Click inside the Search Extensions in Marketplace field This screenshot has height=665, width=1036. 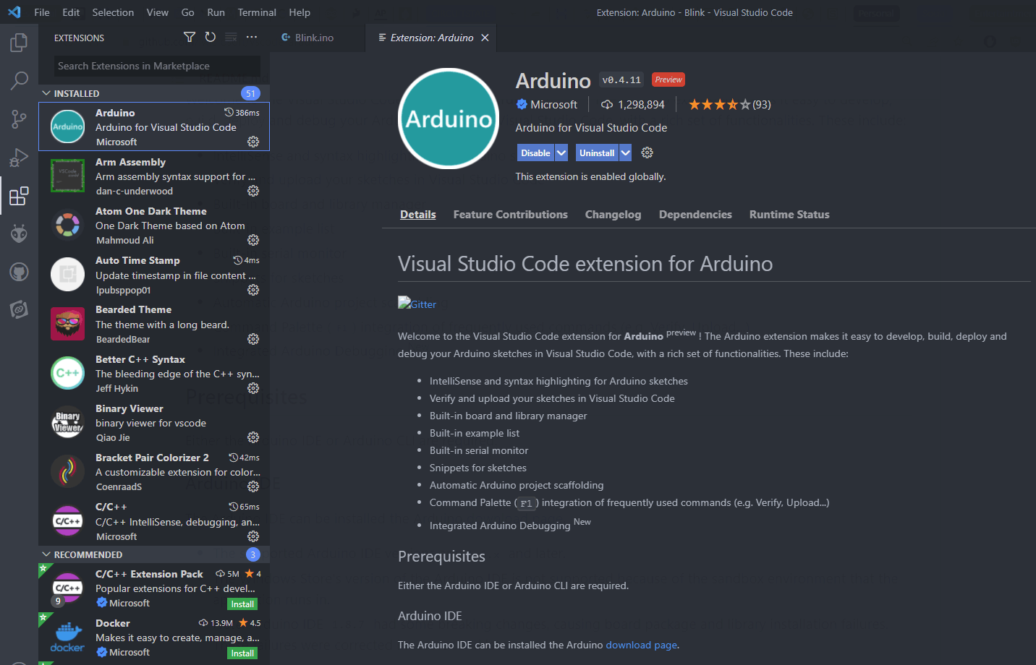156,66
